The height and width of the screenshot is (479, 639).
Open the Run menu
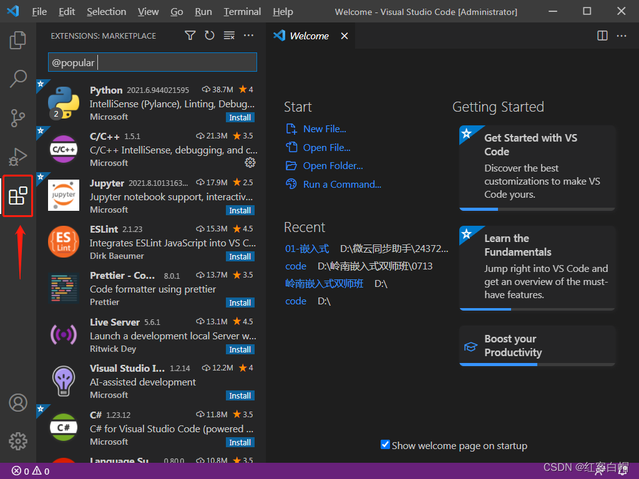tap(203, 12)
